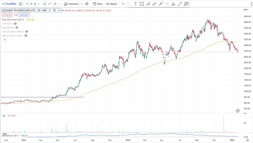The height and width of the screenshot is (143, 253).
Task: Select the horizontal line drawn near 750
Action: tap(42, 97)
